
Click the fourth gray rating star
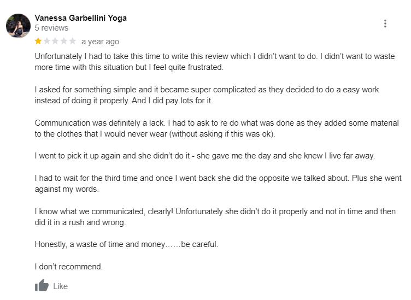[x=64, y=41]
